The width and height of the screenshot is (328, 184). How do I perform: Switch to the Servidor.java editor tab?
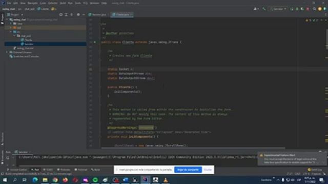tap(98, 15)
